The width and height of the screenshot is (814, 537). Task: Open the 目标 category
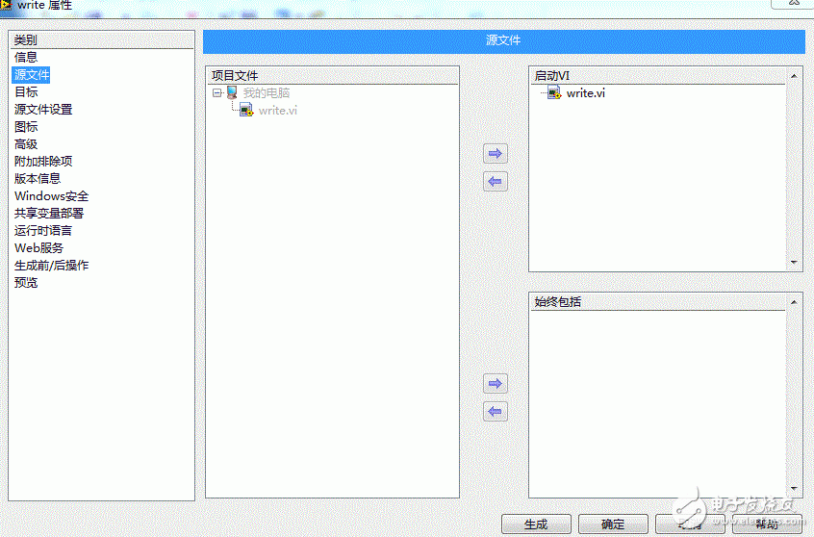point(26,92)
